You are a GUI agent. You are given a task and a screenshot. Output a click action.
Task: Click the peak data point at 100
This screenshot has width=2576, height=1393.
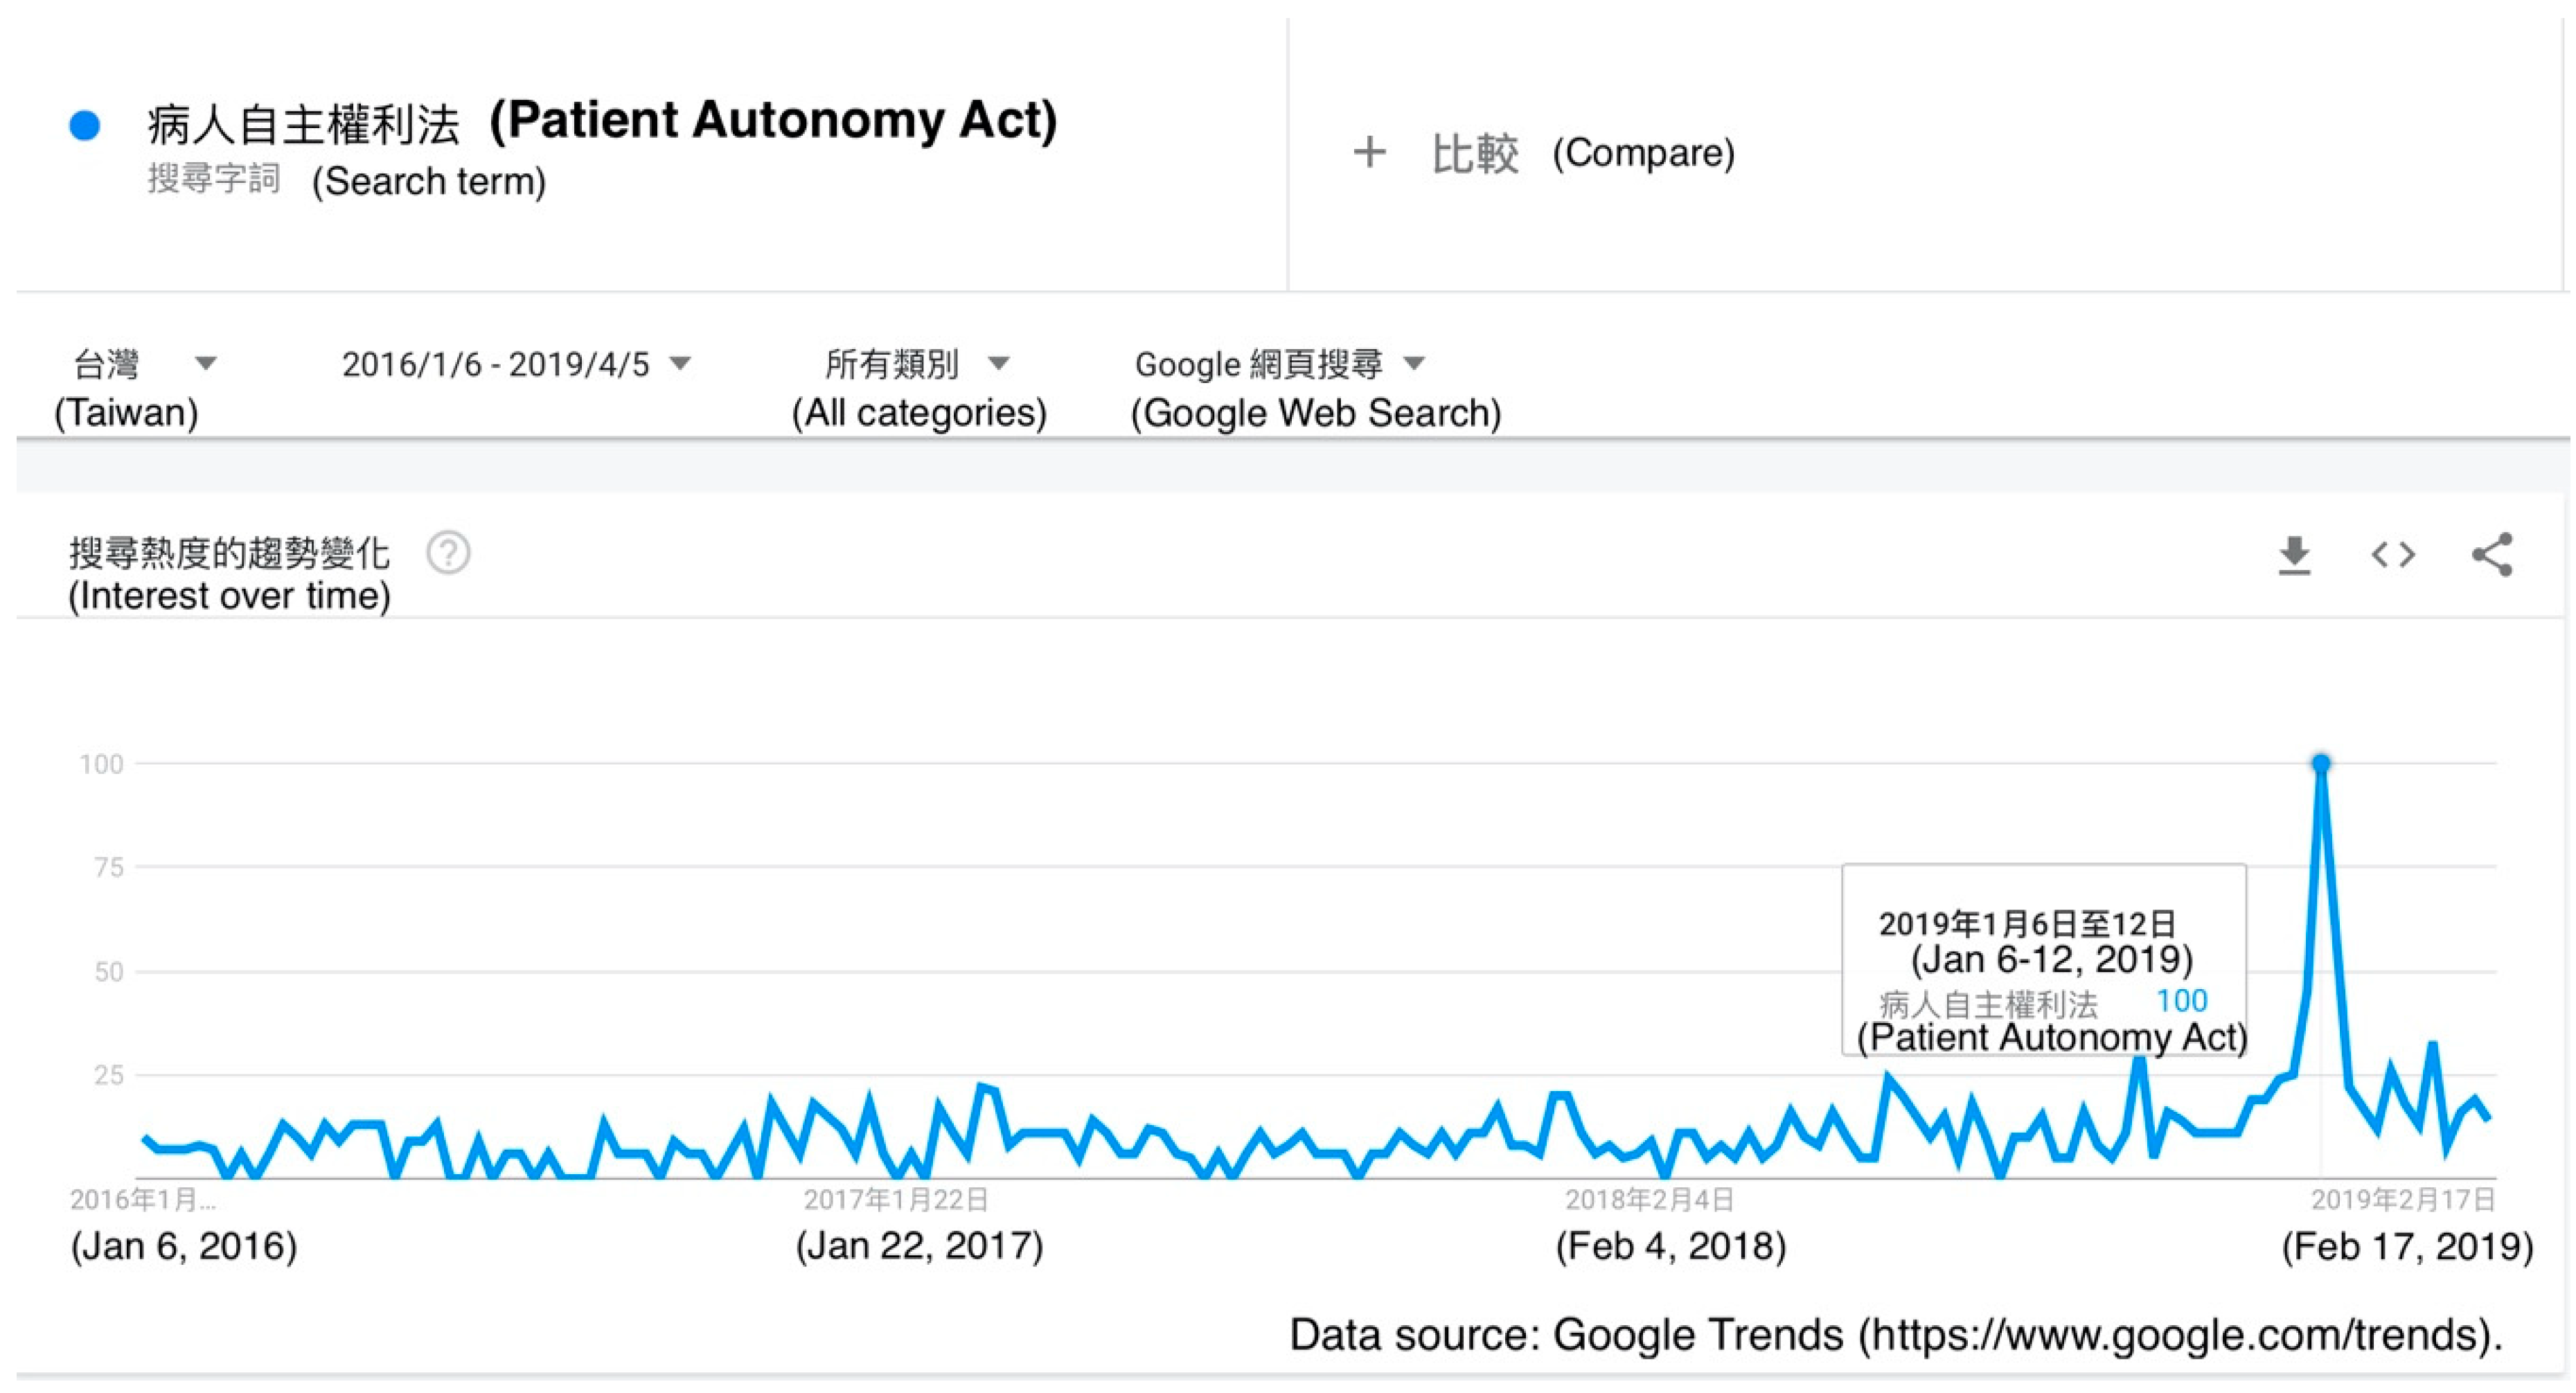[2321, 764]
